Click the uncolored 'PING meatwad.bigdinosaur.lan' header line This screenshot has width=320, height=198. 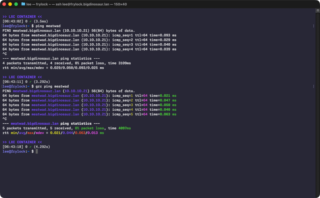69,31
